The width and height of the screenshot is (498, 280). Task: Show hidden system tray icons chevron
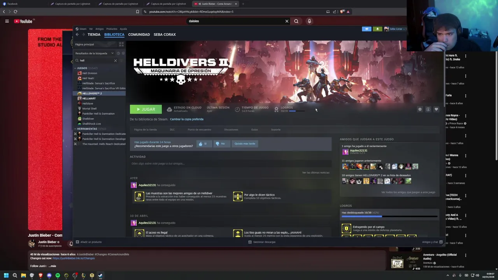448,275
